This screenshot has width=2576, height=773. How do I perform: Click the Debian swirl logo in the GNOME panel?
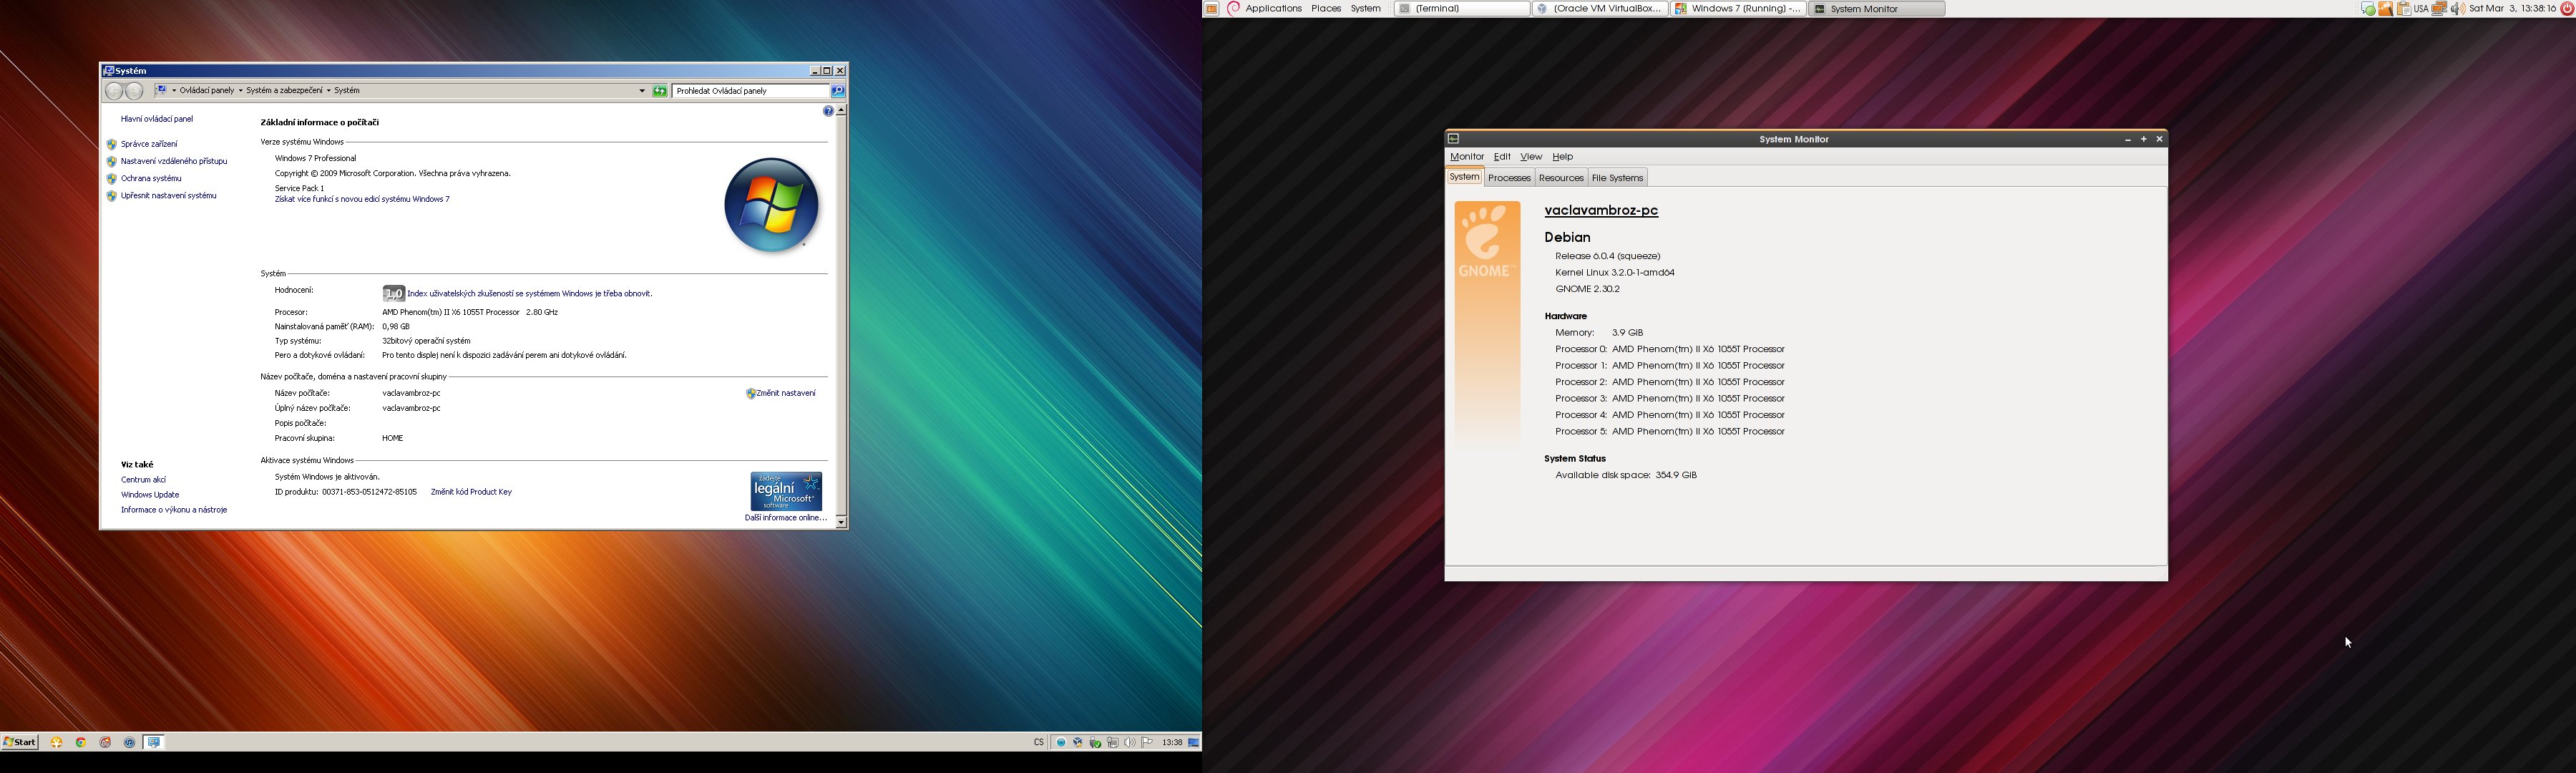[x=1233, y=8]
